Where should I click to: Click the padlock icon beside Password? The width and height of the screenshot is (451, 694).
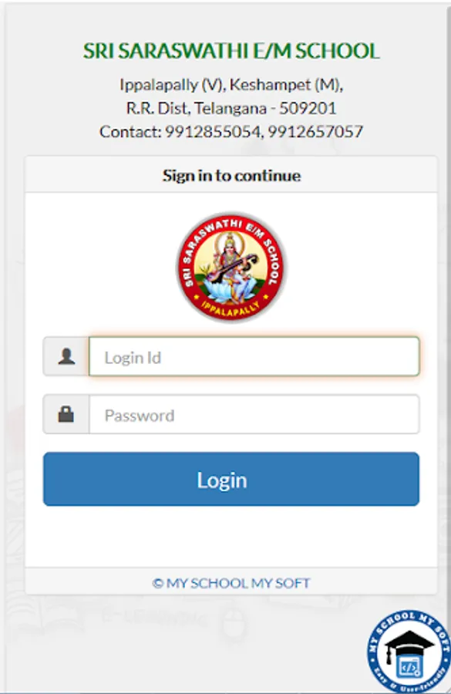(66, 414)
